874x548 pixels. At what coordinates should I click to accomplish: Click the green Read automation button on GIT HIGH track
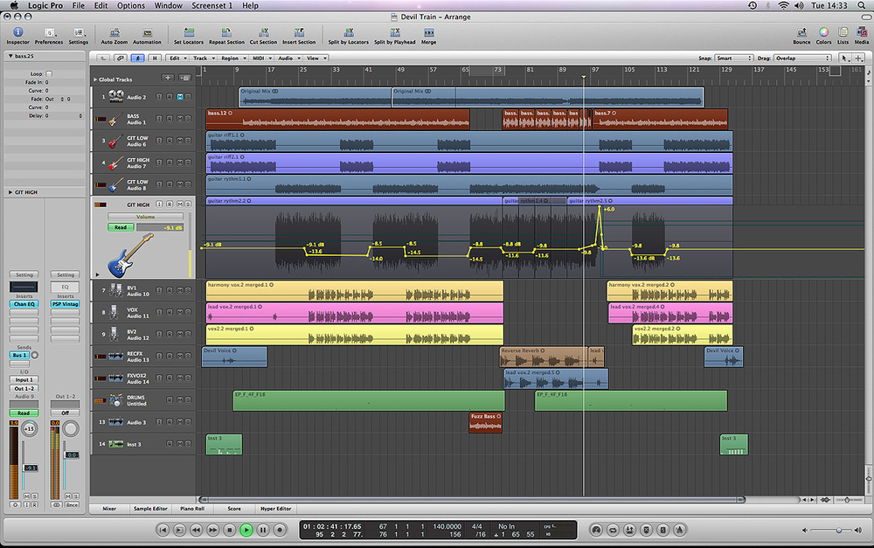tap(121, 227)
